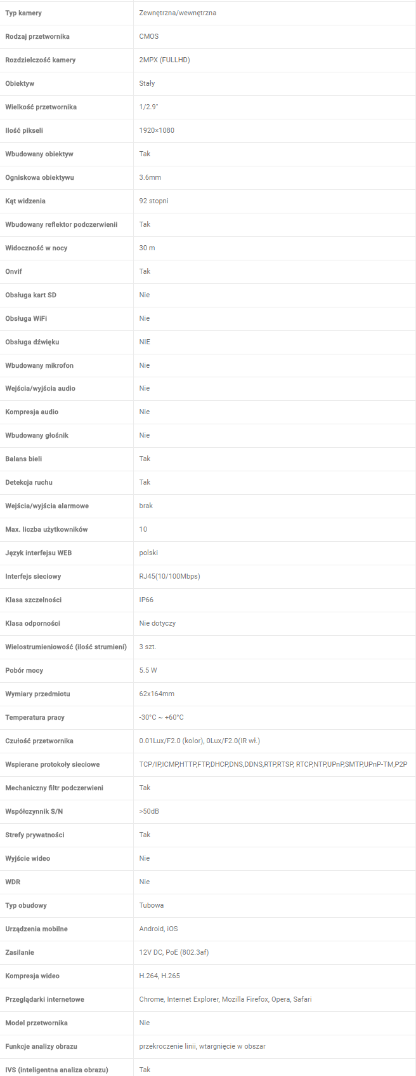Click the network protocols list starting 'TCP/IP'

click(x=273, y=764)
